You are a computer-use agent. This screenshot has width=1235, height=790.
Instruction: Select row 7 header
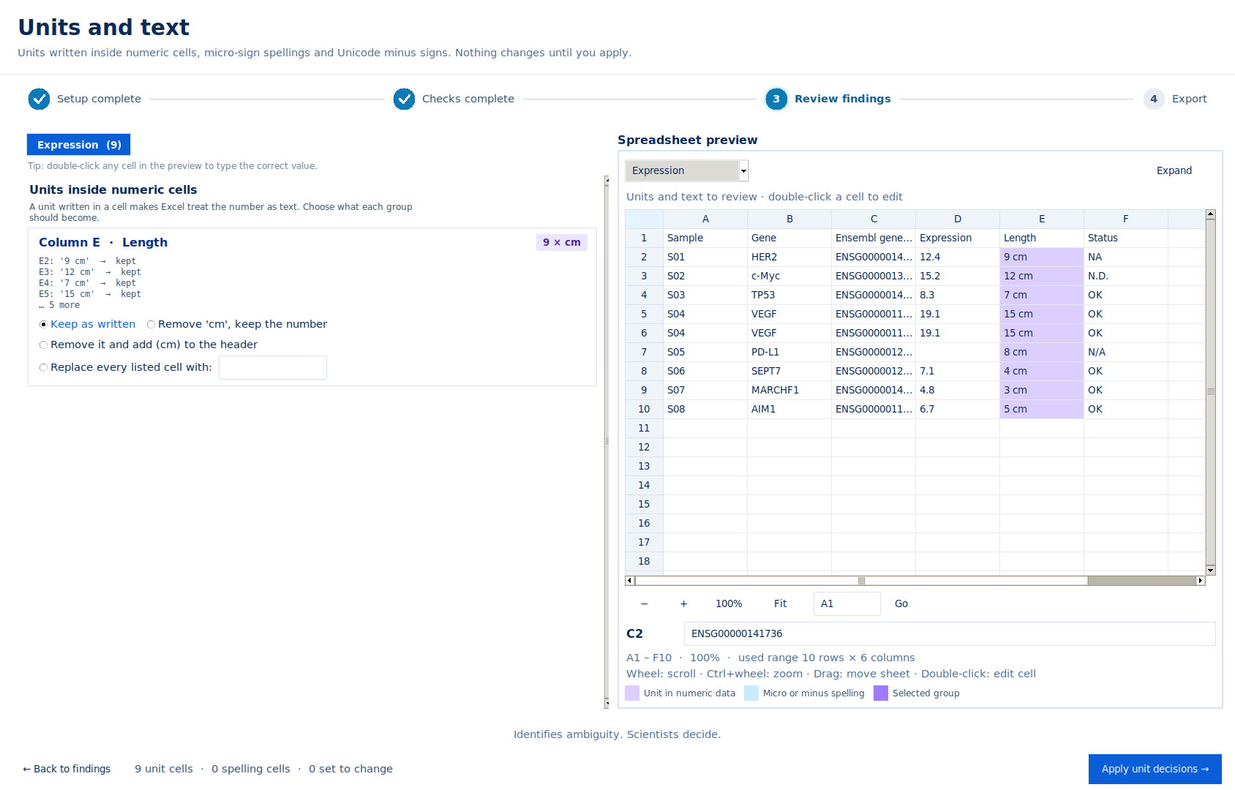(x=644, y=352)
